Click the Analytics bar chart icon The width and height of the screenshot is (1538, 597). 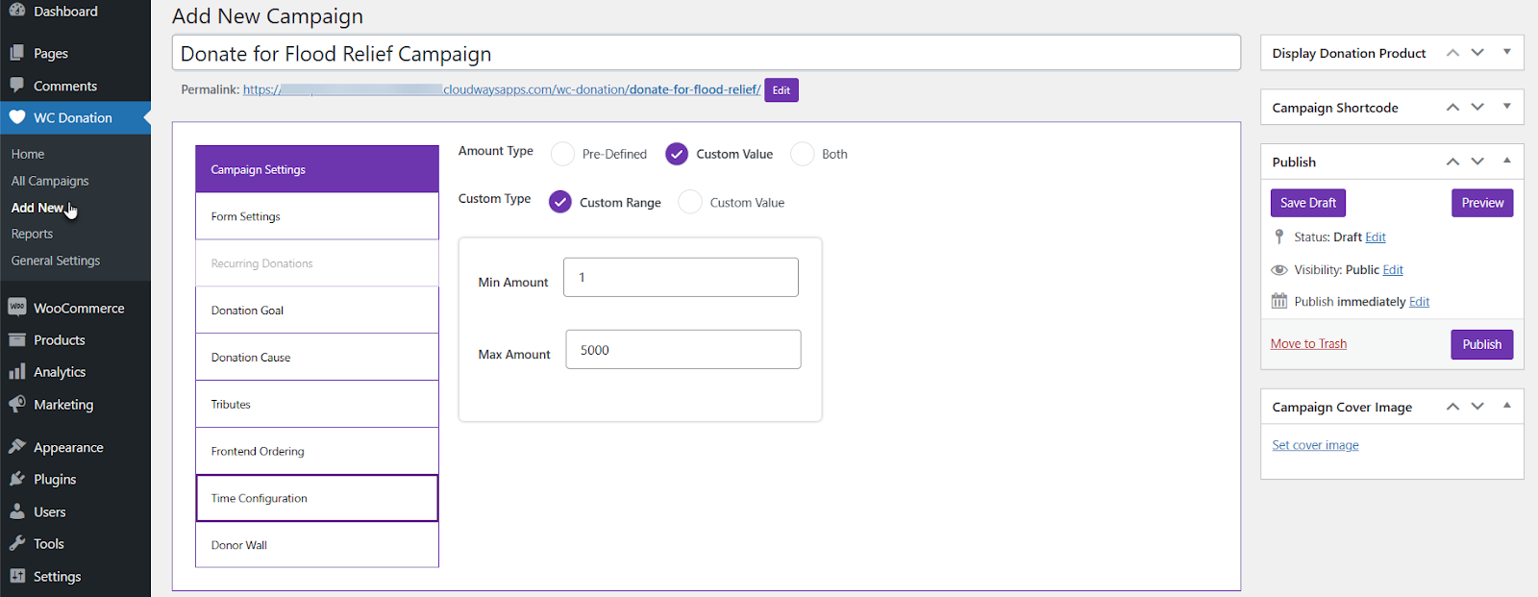(x=16, y=372)
